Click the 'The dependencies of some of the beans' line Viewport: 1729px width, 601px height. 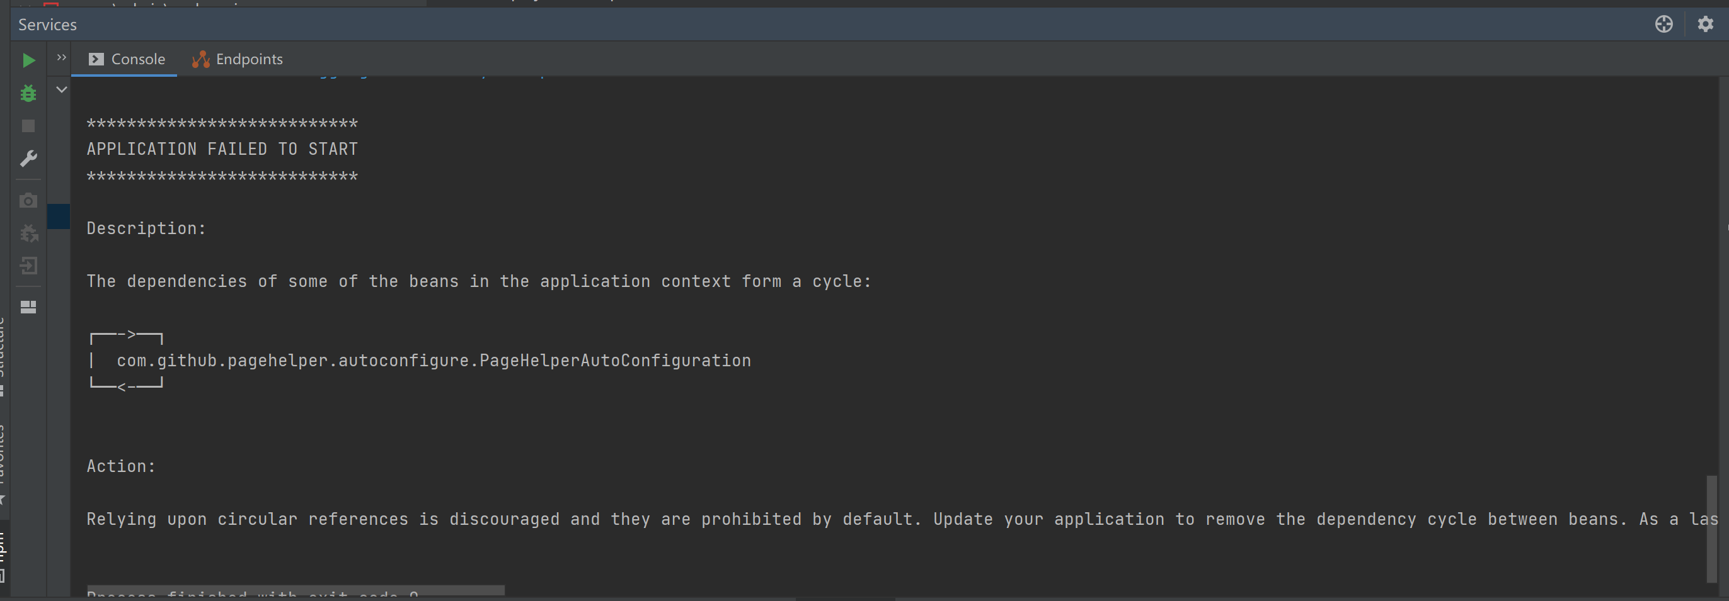tap(480, 281)
